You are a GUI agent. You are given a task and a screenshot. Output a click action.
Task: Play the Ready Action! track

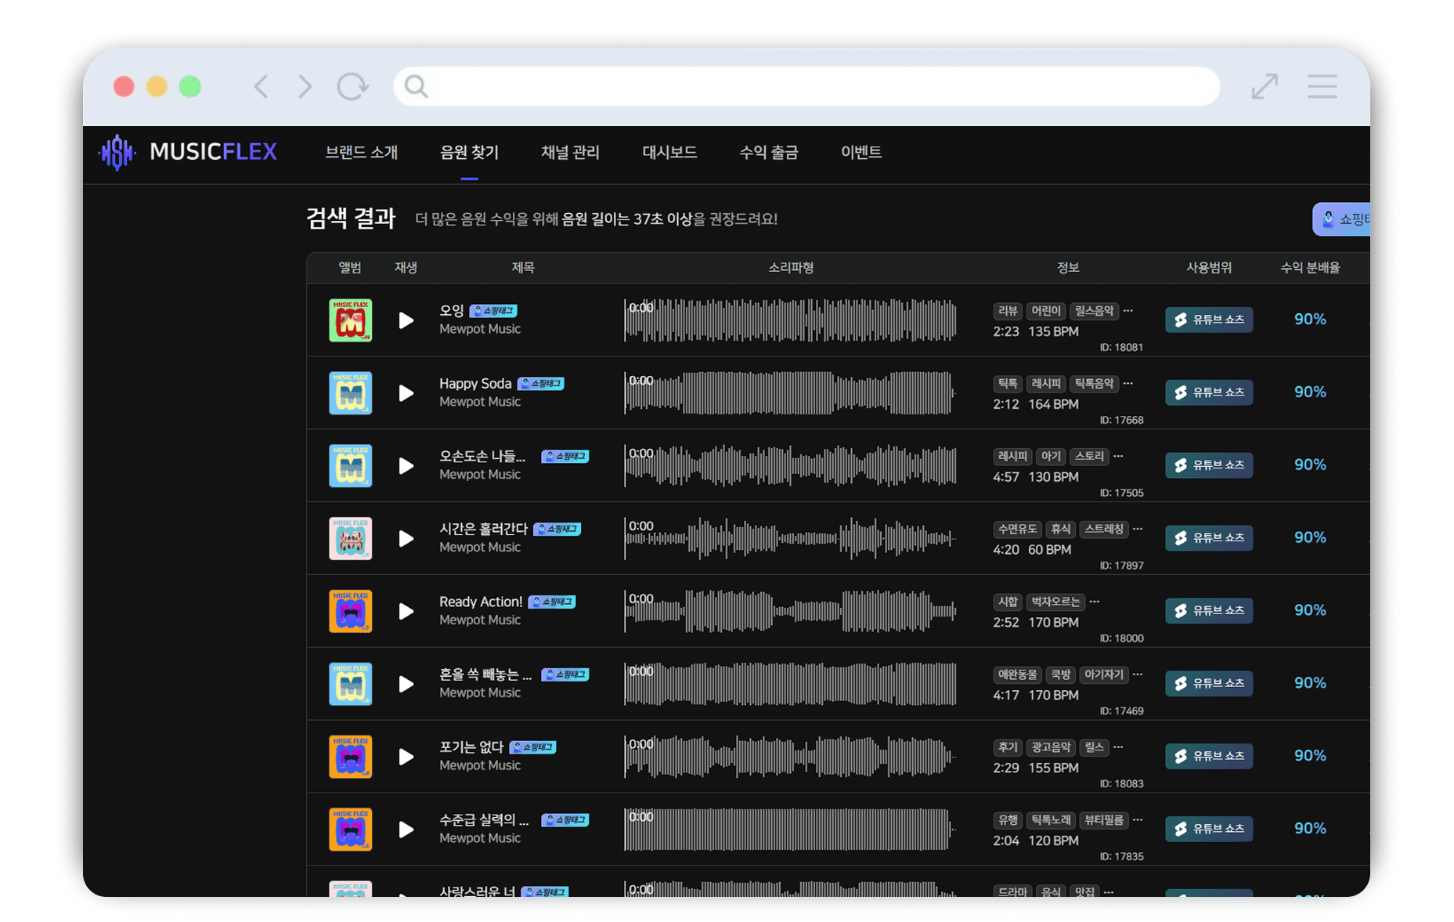(406, 611)
